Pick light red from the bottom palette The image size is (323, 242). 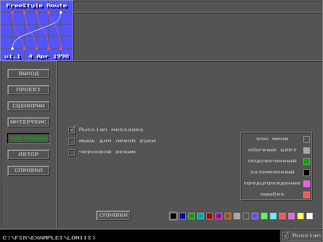(x=282, y=216)
